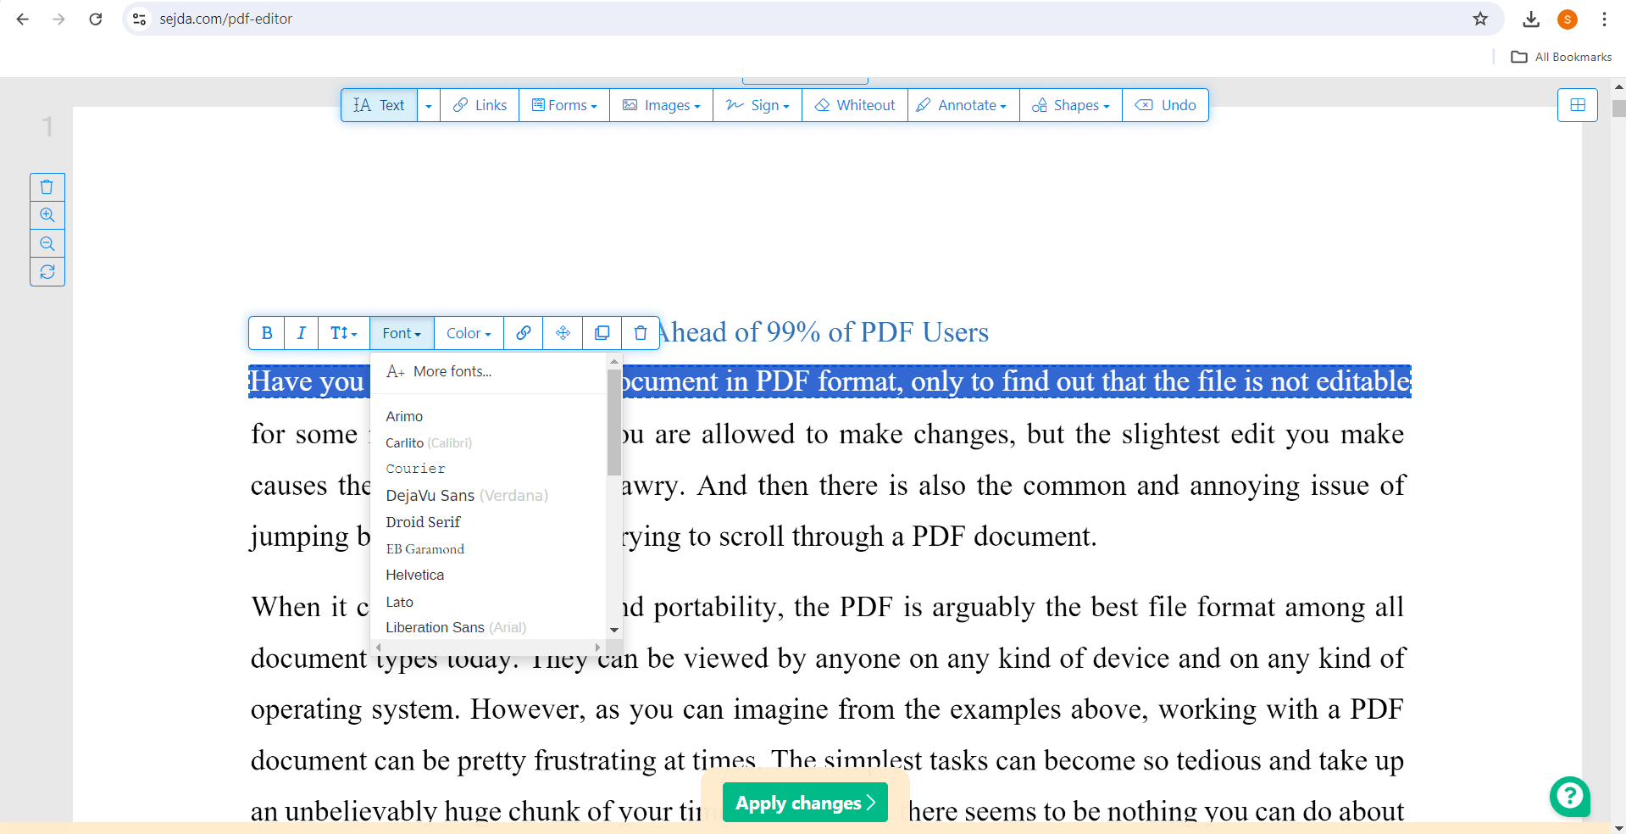Open the Forms dropdown

(x=564, y=105)
